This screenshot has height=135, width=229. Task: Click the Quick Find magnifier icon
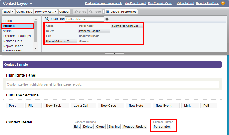47,19
